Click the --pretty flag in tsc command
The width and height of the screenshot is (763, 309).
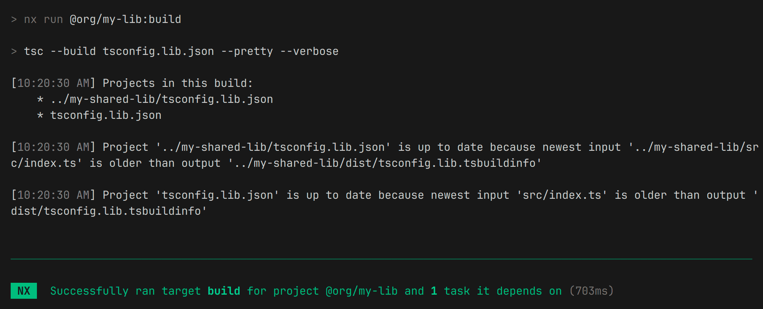[x=247, y=51]
